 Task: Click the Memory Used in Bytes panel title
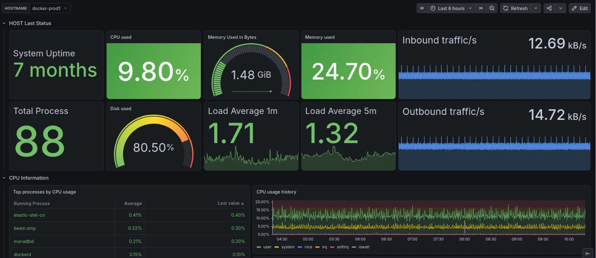click(232, 37)
